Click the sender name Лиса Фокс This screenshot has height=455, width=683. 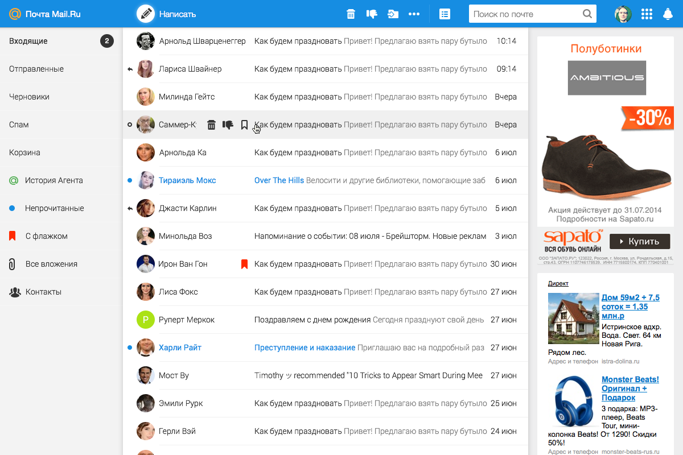(x=178, y=292)
